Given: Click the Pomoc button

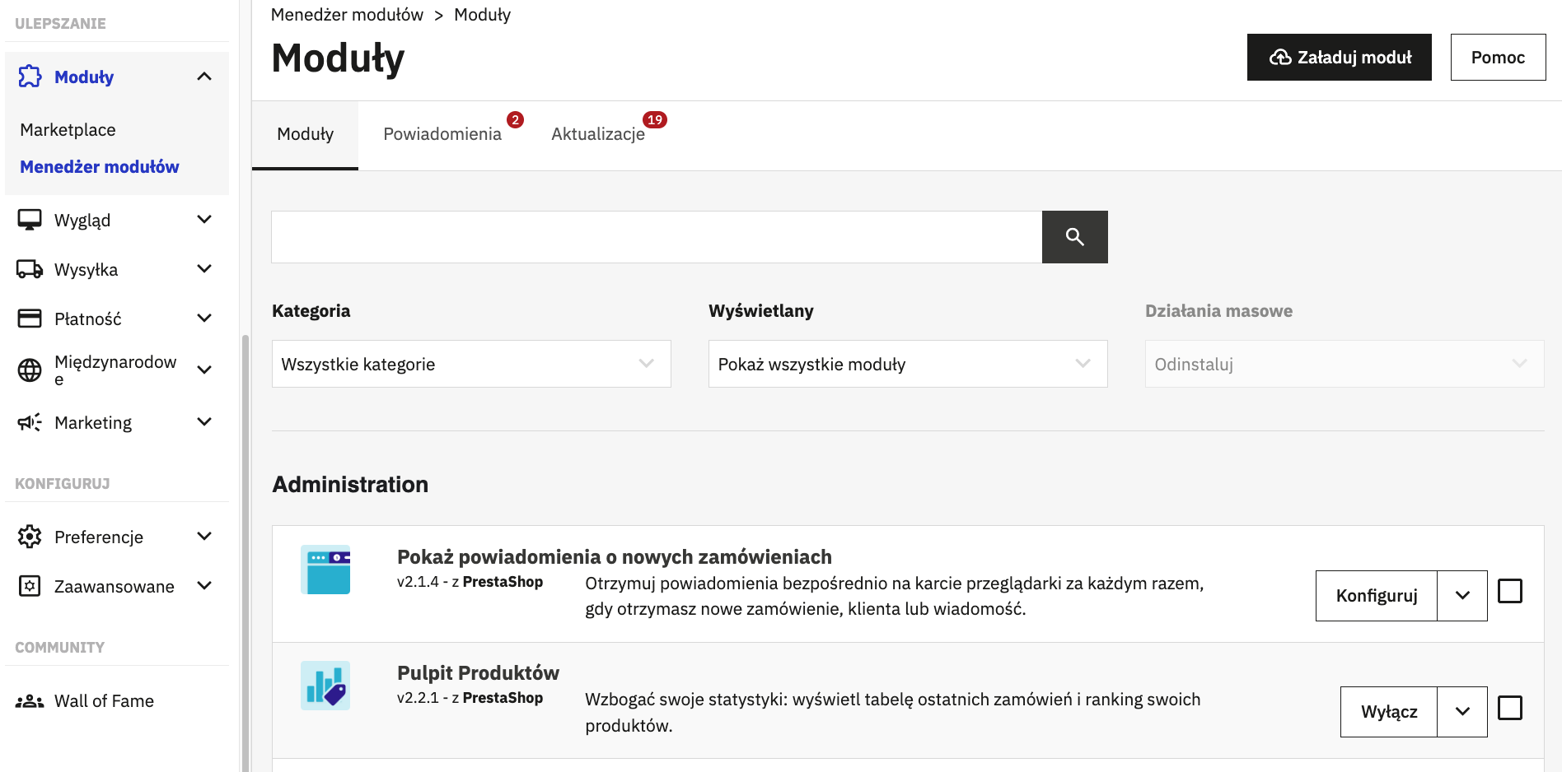Looking at the screenshot, I should (x=1498, y=58).
